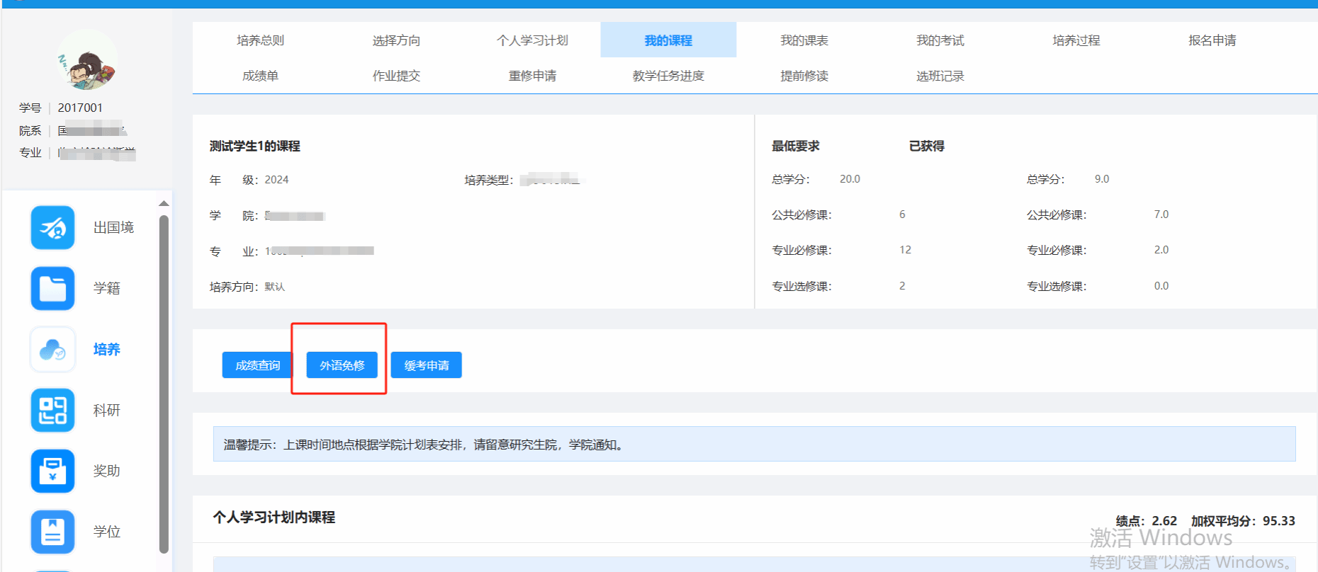Click the 缓考申请 button
This screenshot has width=1318, height=572.
426,365
